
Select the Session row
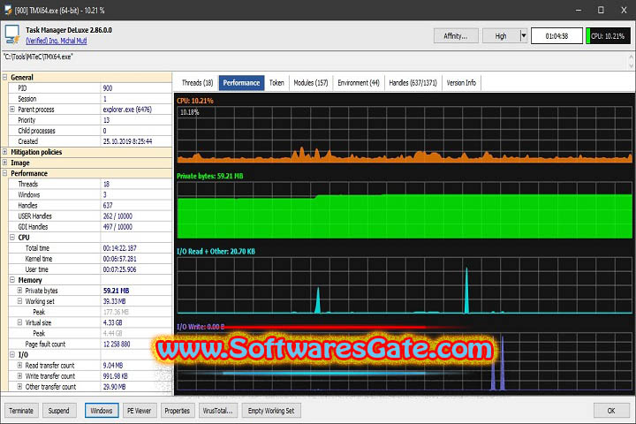pos(90,99)
